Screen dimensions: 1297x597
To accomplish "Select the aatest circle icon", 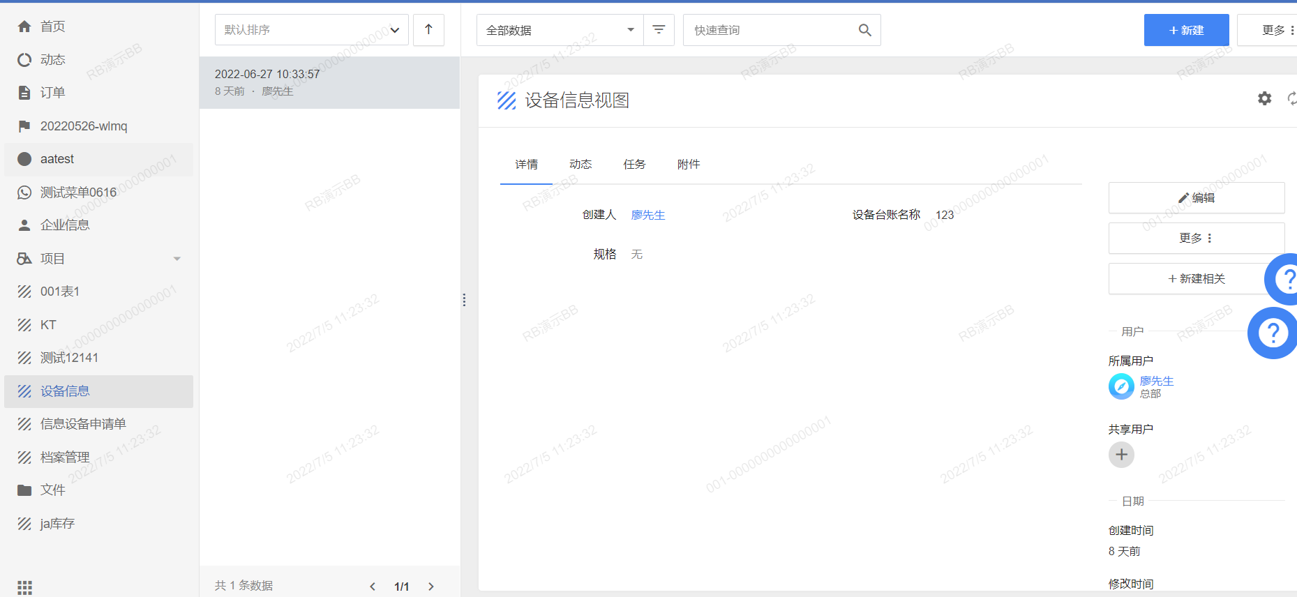I will click(x=24, y=159).
